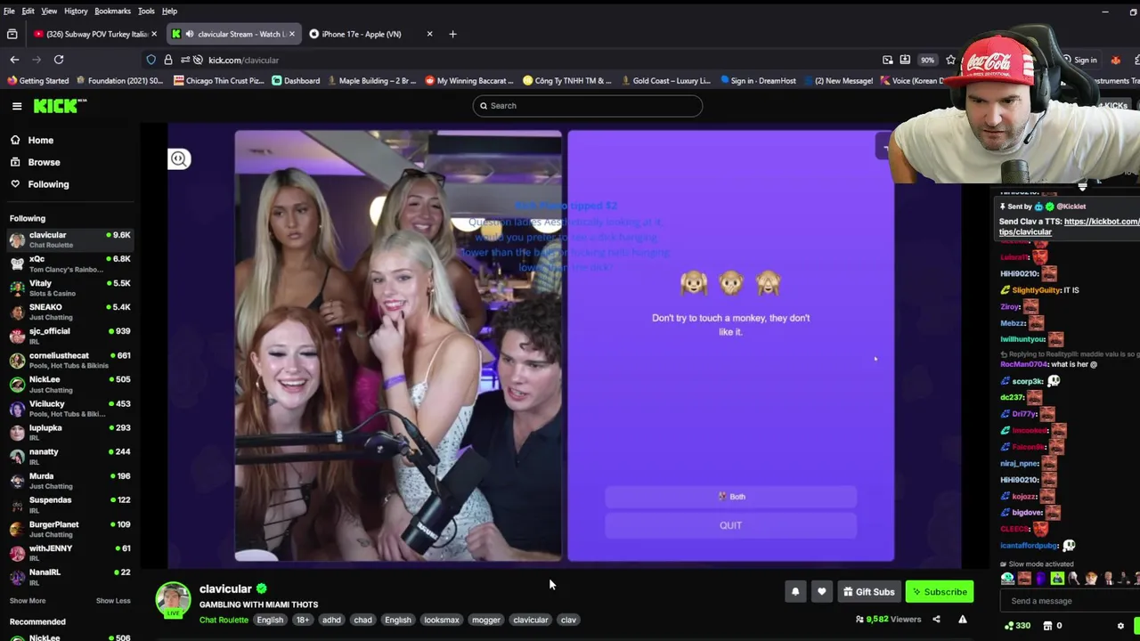Open the History menu
Image resolution: width=1140 pixels, height=641 pixels.
[76, 11]
